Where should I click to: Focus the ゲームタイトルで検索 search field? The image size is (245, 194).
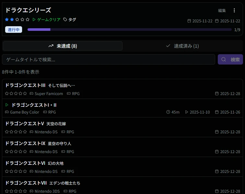(x=109, y=59)
